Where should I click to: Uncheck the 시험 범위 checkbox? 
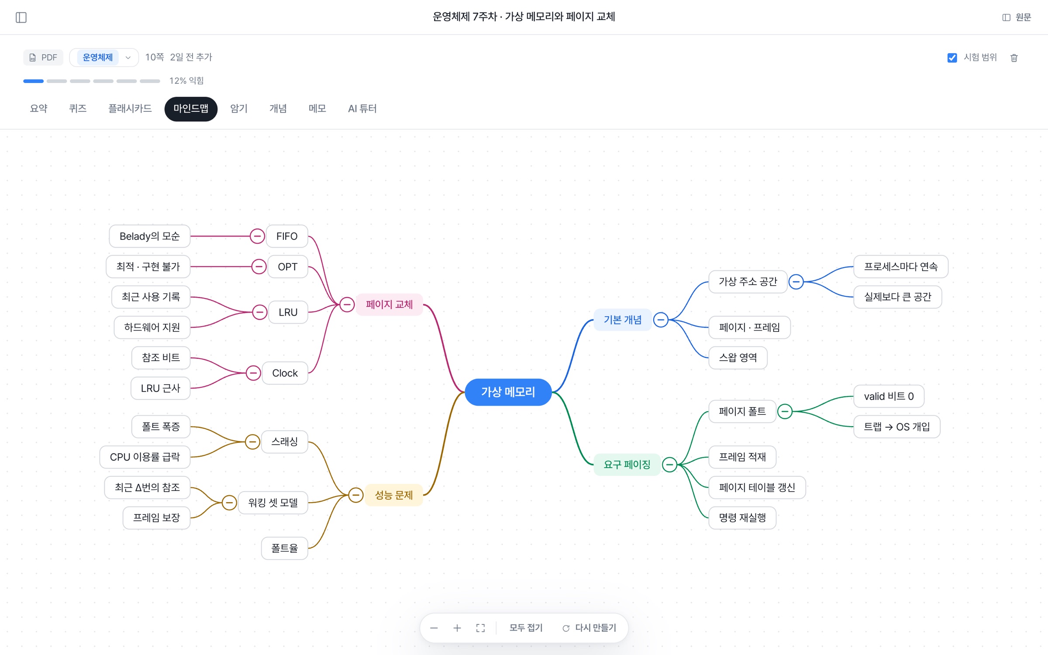point(952,58)
